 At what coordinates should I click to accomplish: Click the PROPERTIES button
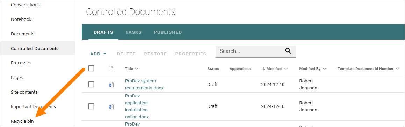(x=190, y=54)
